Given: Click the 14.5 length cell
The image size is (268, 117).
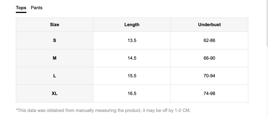Looking at the screenshot, I should point(132,58).
